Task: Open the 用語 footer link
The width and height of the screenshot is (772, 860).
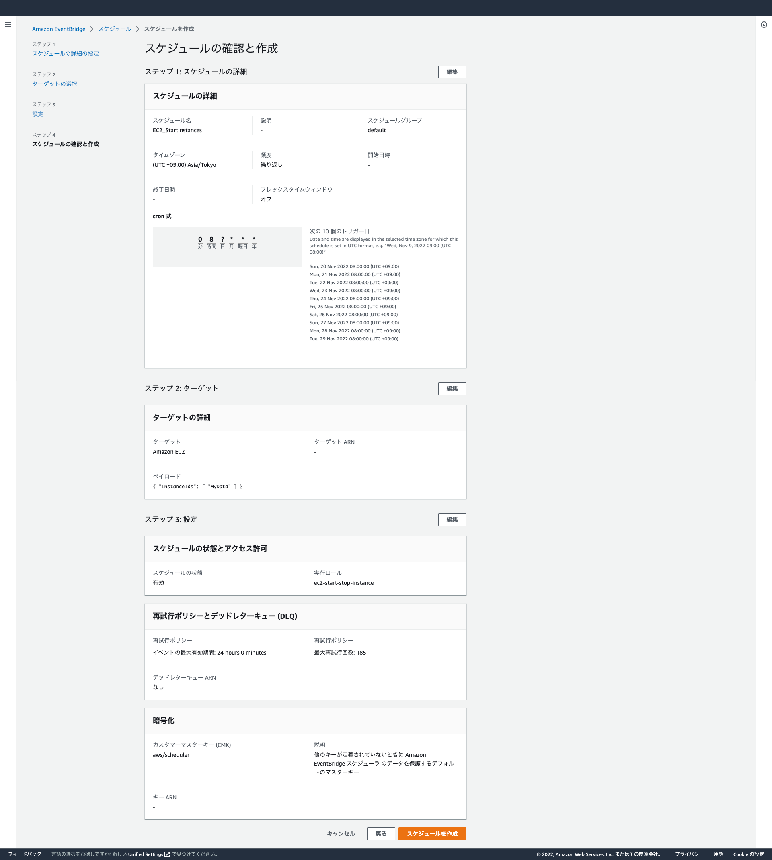Action: coord(719,854)
